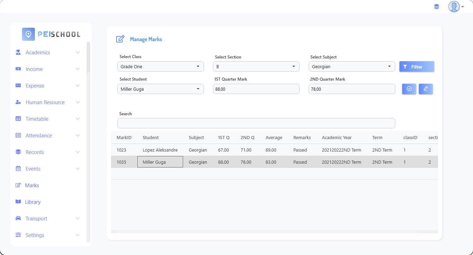Click the Timetable grid icon
This screenshot has width=473, height=255.
point(18,119)
